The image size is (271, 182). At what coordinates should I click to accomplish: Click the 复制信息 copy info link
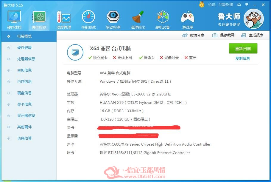click(243, 58)
